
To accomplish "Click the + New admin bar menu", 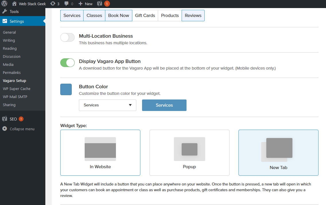I will click(x=86, y=4).
